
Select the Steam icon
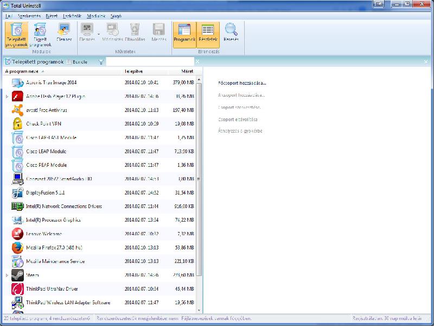click(17, 275)
